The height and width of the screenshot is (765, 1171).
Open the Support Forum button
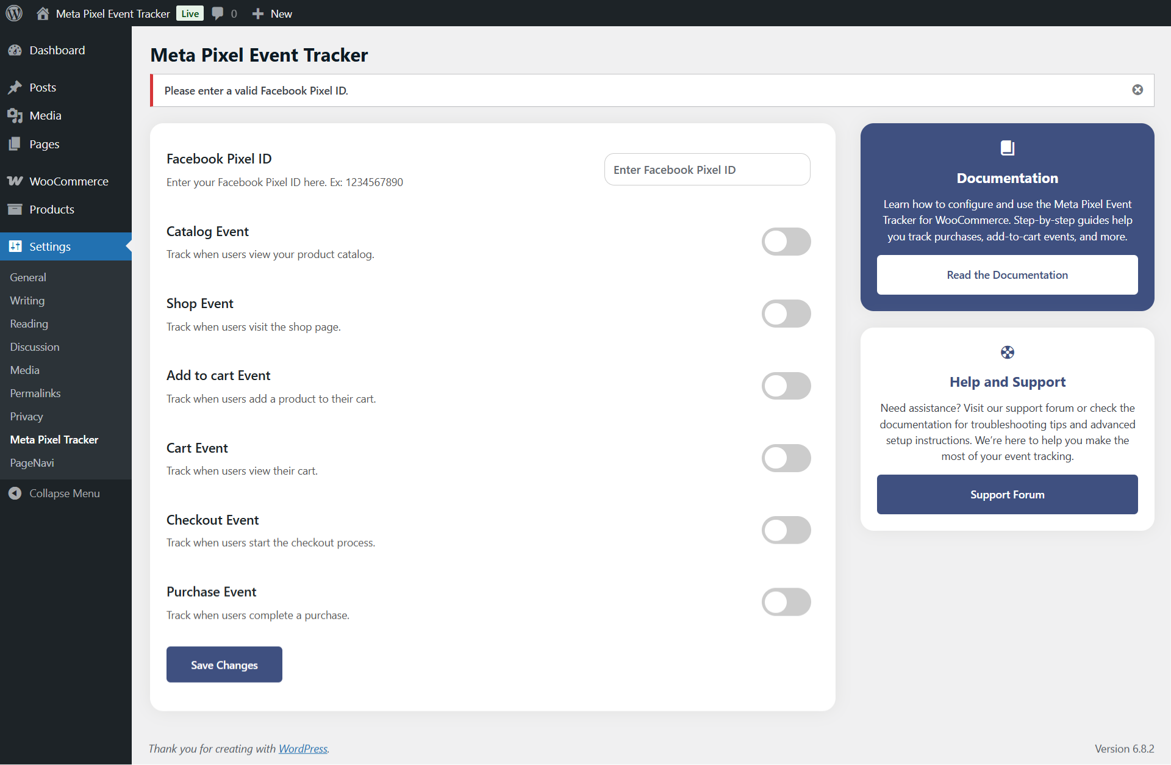click(1008, 495)
